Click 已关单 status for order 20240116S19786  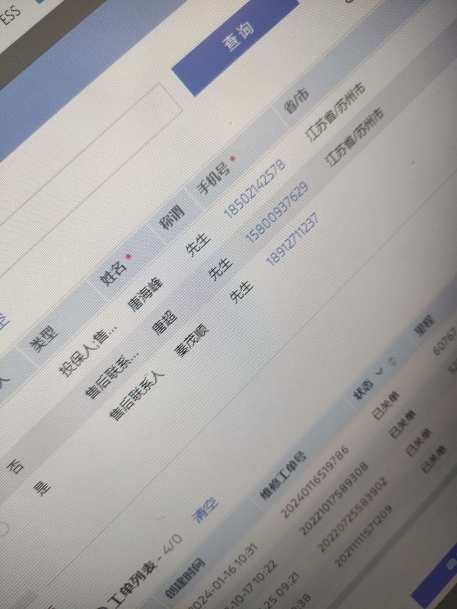click(x=386, y=406)
